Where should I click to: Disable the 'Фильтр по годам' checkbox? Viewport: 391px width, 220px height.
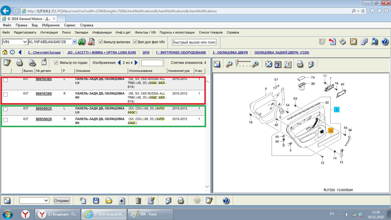pyautogui.click(x=56, y=63)
